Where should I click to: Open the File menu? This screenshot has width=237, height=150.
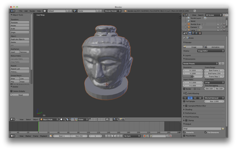21,11
